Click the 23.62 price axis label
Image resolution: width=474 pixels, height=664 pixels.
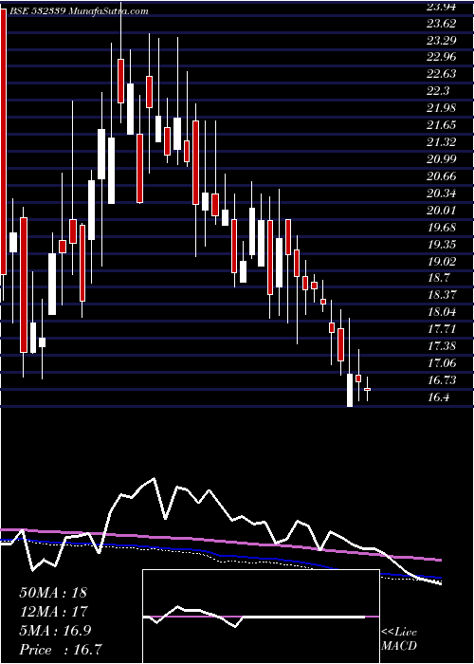[x=442, y=24]
